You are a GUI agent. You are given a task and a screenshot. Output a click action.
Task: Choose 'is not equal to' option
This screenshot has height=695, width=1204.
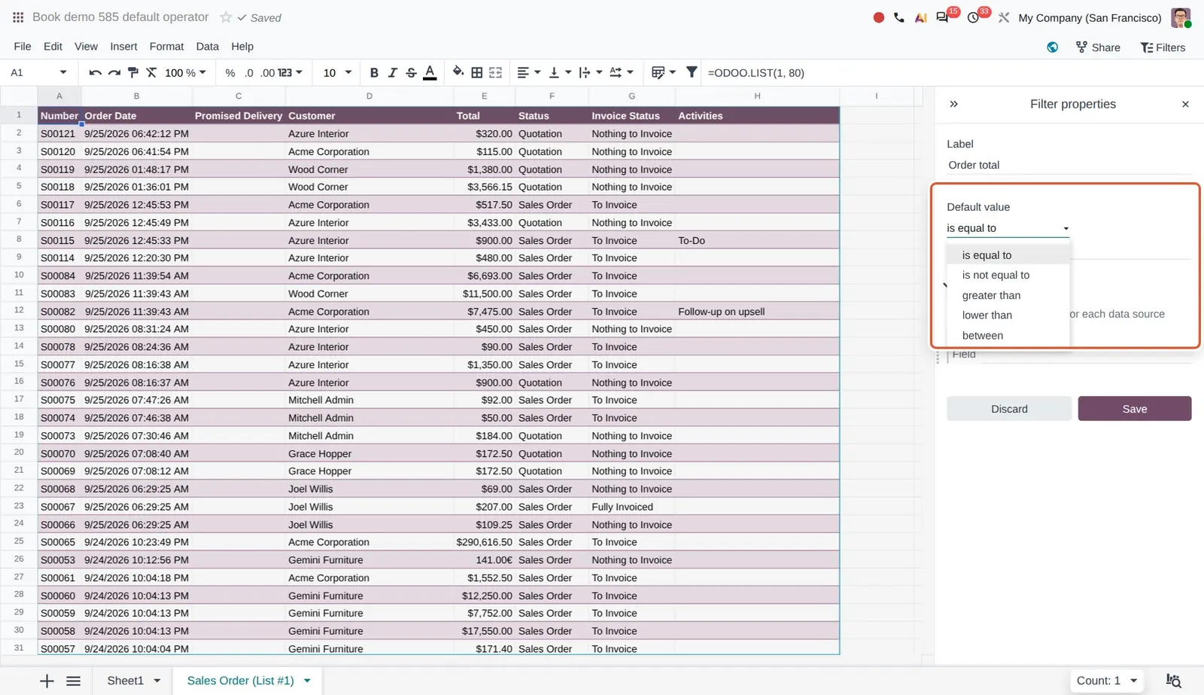pos(1008,275)
